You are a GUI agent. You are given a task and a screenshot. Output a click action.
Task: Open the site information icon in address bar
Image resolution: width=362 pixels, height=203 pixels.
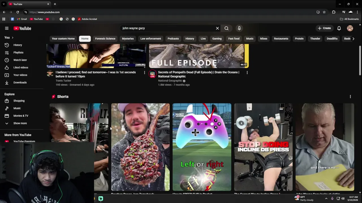[x=26, y=12]
